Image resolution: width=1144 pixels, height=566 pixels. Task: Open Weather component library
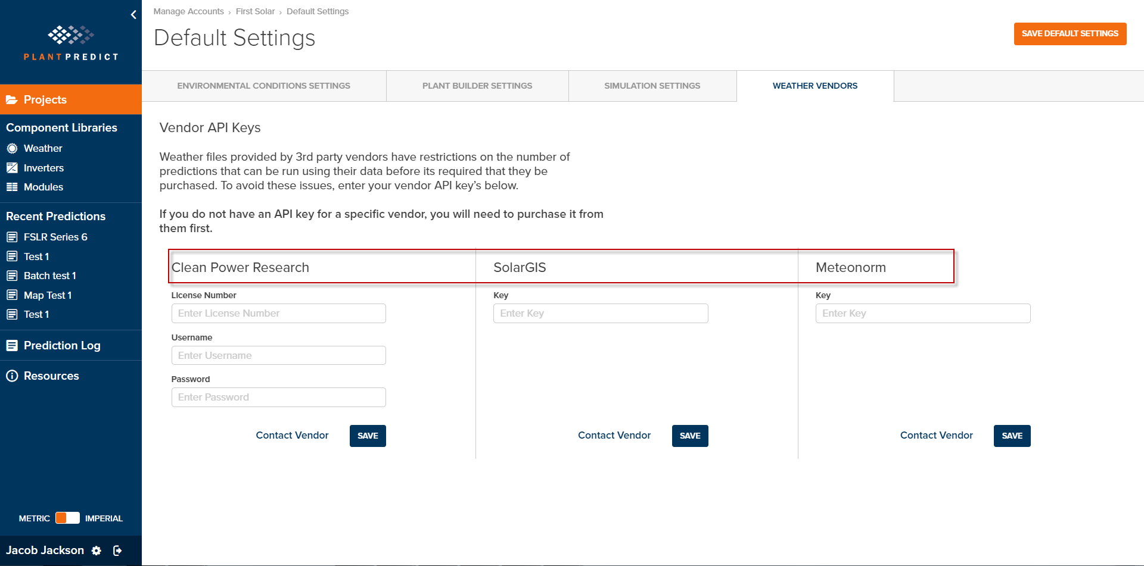43,148
